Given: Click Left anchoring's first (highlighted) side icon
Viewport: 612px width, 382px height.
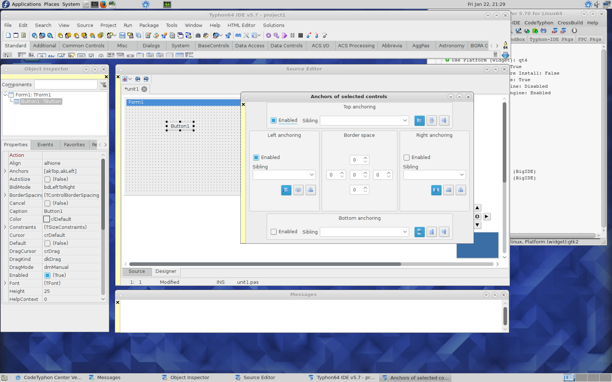Looking at the screenshot, I should tap(286, 190).
